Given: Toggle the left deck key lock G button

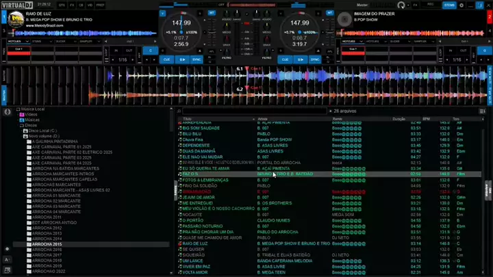Looking at the screenshot, I should pos(150,51).
